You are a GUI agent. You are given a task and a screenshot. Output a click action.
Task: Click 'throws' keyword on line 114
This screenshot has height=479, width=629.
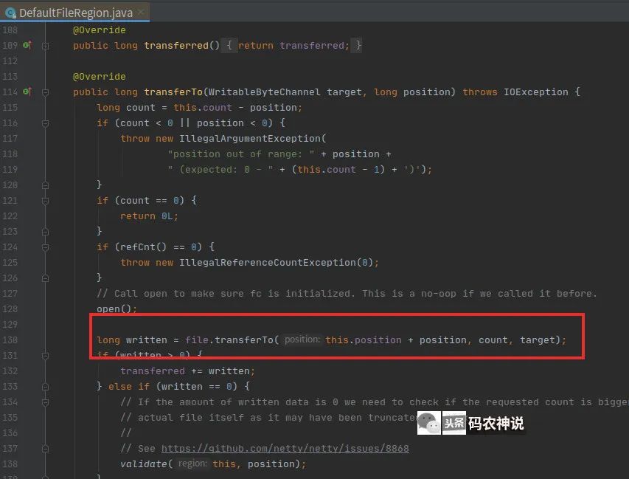click(x=480, y=92)
